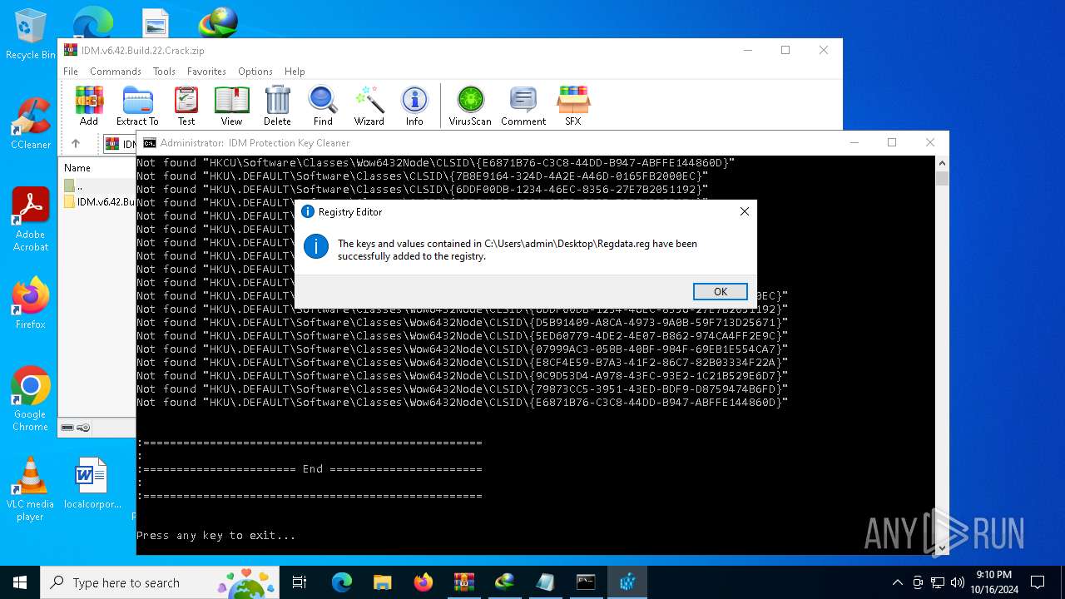
Task: Click the console window vertical scrollbar
Action: point(942,355)
